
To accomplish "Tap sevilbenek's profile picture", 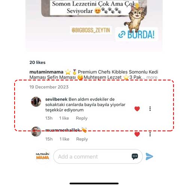I will [x=36, y=102].
